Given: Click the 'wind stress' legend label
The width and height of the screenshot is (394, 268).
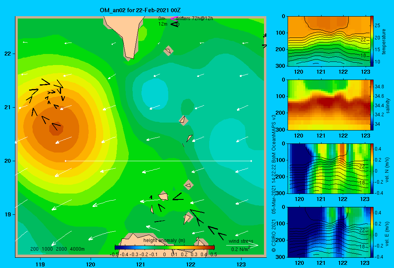Looking at the screenshot, I should [x=241, y=241].
